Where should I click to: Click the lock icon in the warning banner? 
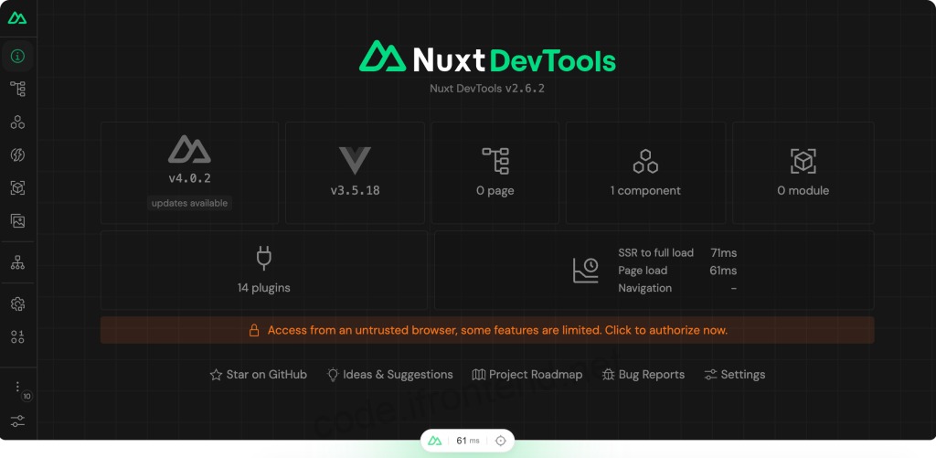[254, 330]
